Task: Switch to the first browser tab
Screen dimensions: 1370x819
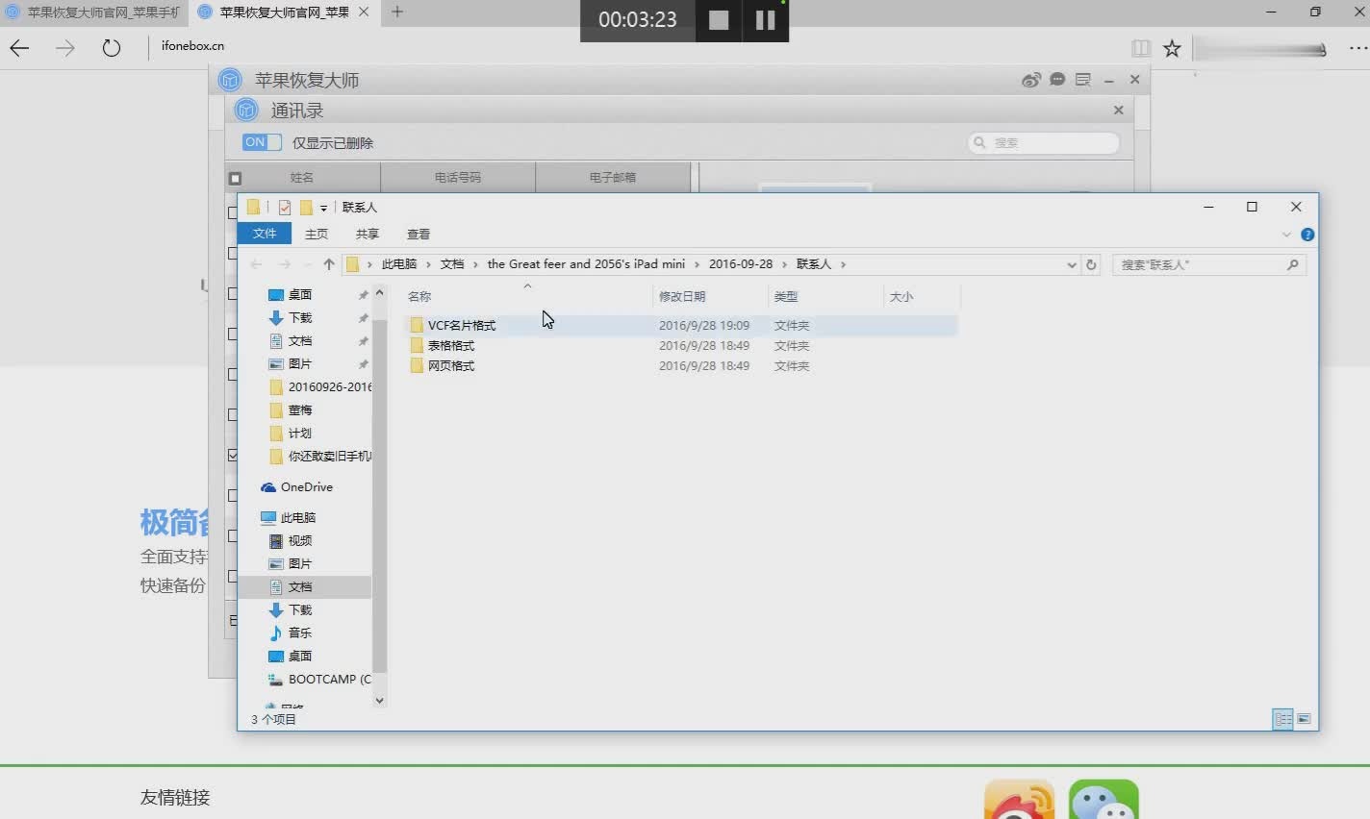Action: [93, 12]
